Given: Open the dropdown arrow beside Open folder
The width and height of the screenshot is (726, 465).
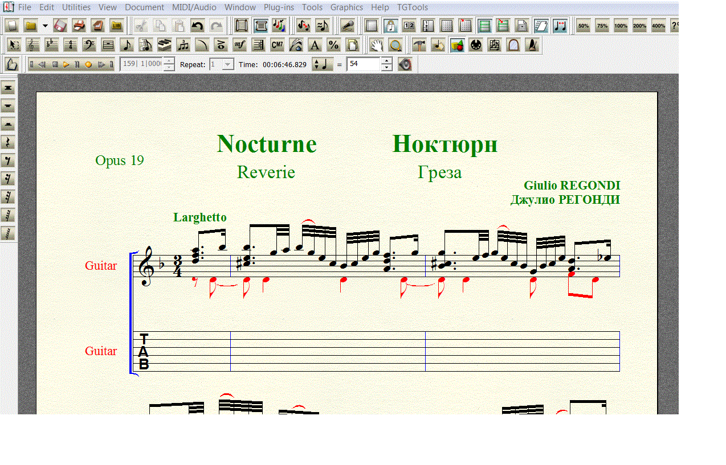Looking at the screenshot, I should click(45, 26).
